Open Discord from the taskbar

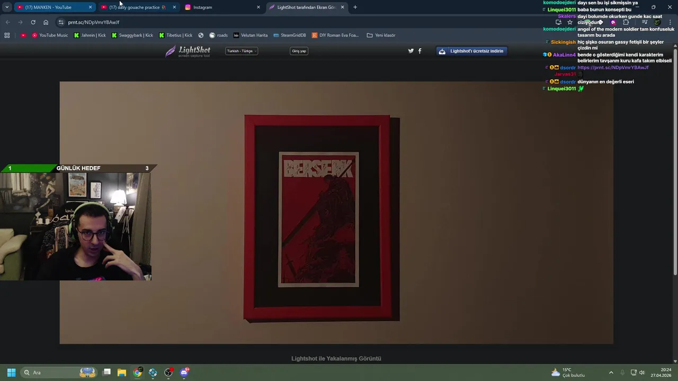pyautogui.click(x=184, y=373)
